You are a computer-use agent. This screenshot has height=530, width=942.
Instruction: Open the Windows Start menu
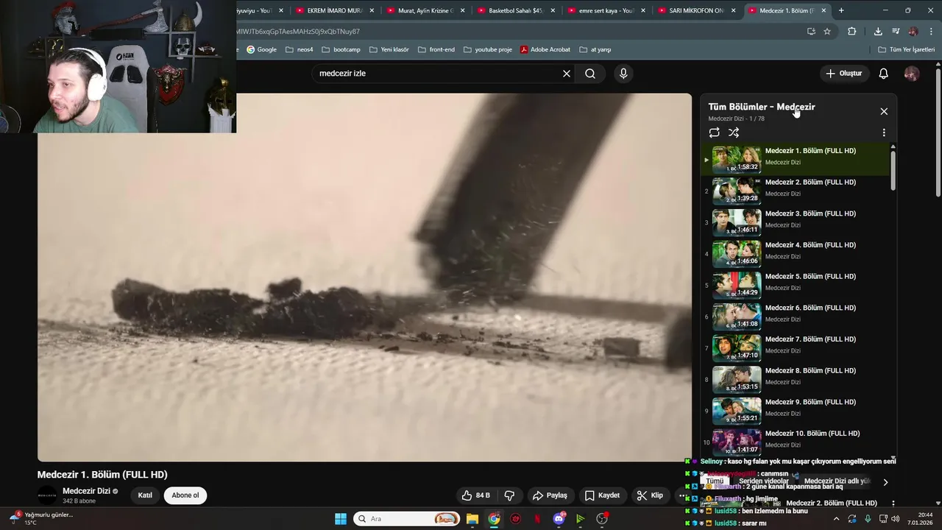pyautogui.click(x=341, y=519)
